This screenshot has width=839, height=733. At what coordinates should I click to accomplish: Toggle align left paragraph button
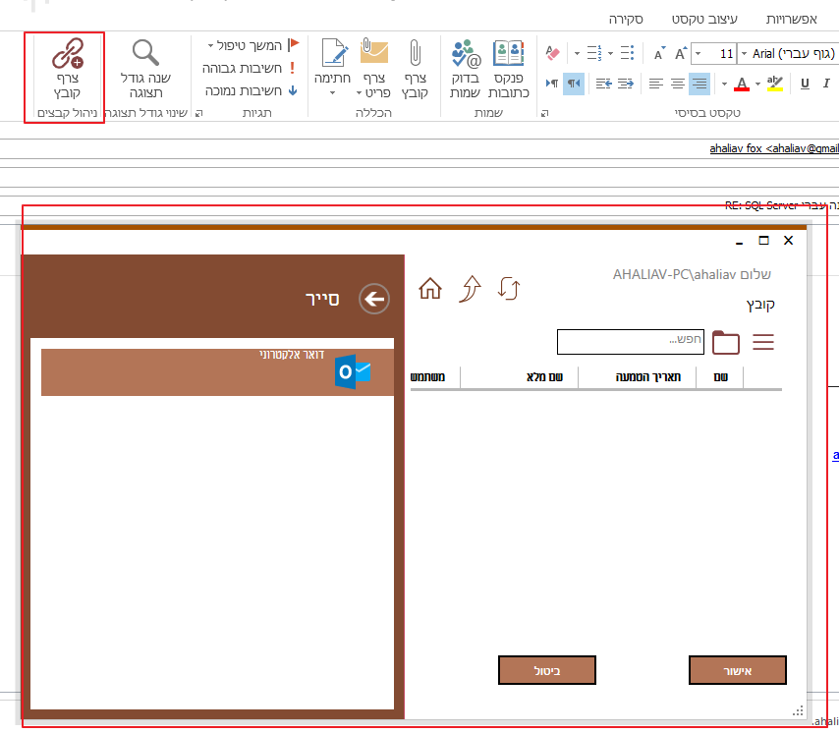656,84
